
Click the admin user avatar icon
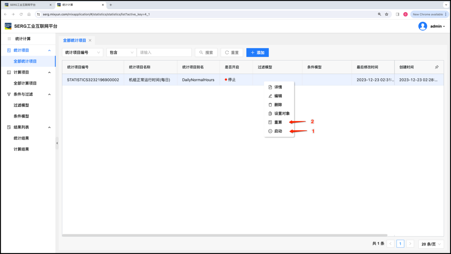tap(423, 26)
